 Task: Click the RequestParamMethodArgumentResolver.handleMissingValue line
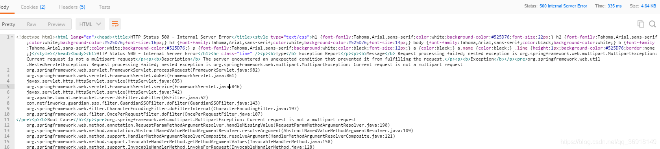click(208, 125)
